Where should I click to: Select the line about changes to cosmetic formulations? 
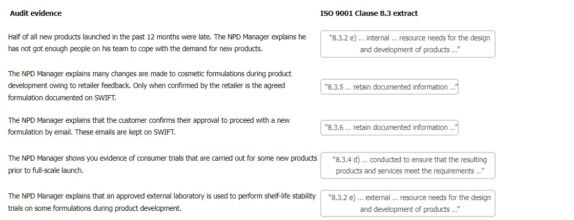point(150,74)
